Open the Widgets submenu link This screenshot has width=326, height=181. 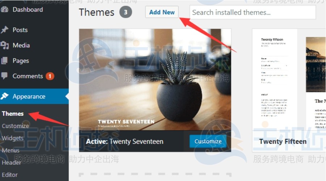[x=12, y=138]
